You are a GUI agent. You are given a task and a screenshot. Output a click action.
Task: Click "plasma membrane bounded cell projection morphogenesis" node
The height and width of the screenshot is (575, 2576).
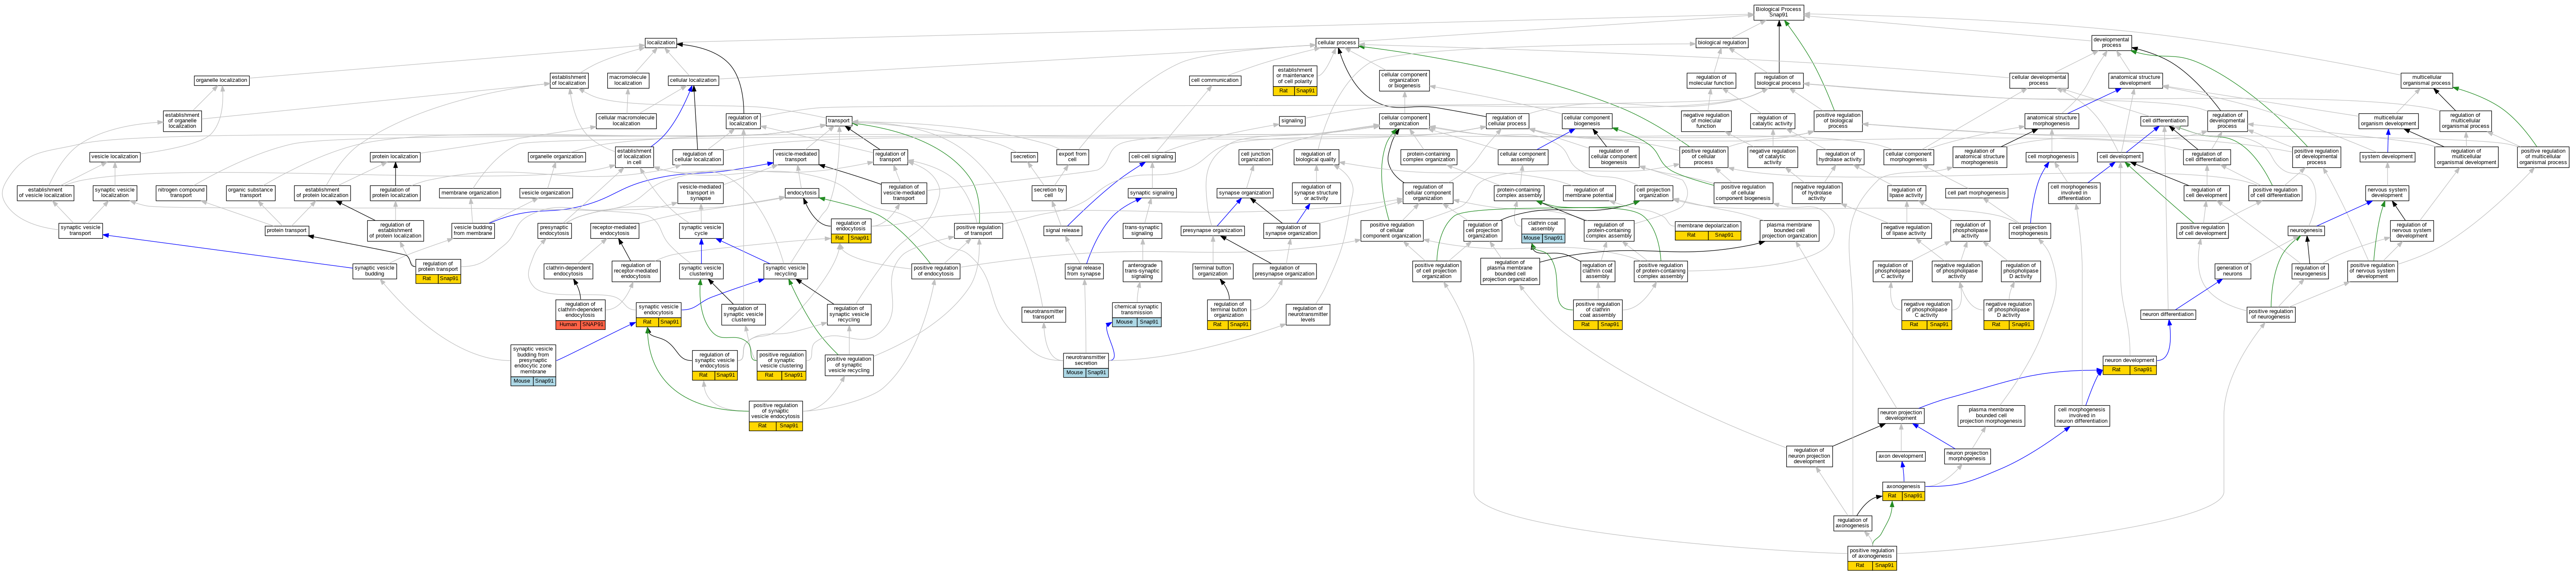(x=1991, y=416)
